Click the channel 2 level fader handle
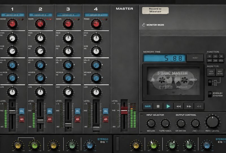The image size is (226, 153). coord(40,120)
